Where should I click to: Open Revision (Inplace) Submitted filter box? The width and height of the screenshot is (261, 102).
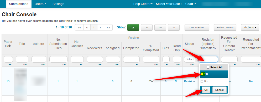tap(208, 59)
